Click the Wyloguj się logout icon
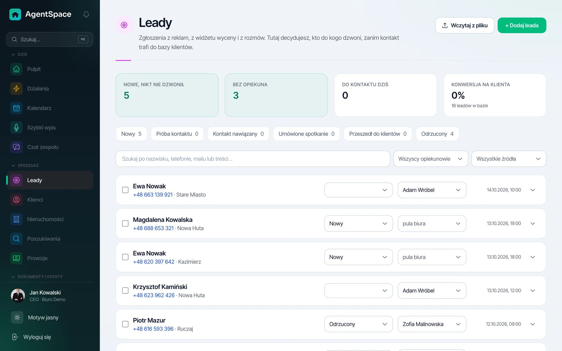Image resolution: width=562 pixels, height=351 pixels. point(15,337)
